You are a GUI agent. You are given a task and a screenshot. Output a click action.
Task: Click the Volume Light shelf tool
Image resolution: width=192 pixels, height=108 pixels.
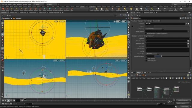(x=119, y=9)
